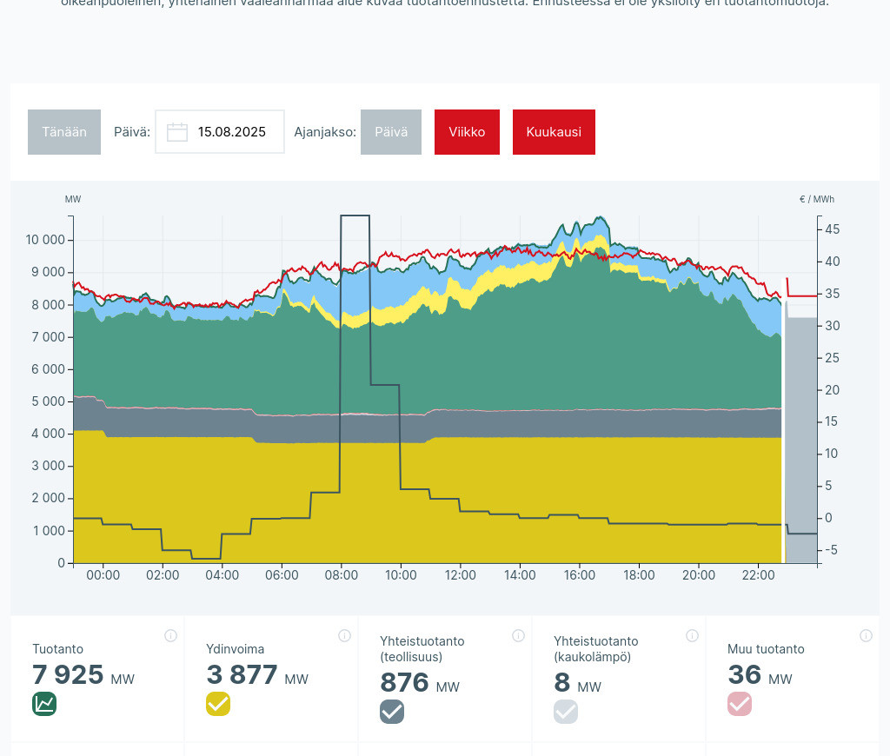
Task: Show info for Yhteistuotanto (kaukolämpö)
Action: pyautogui.click(x=692, y=636)
